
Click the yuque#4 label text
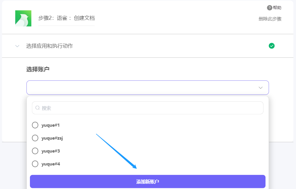[x=51, y=164]
